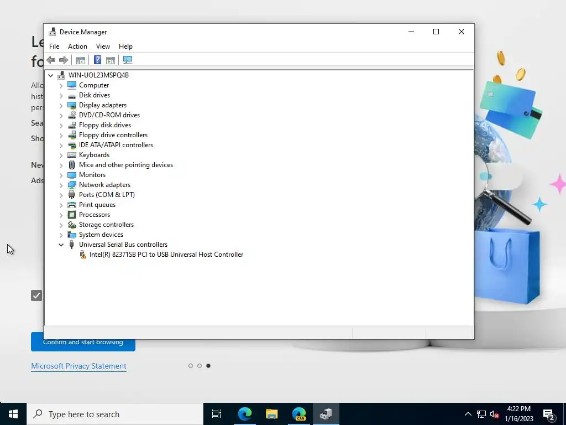Click the muted volume tray icon

495,414
